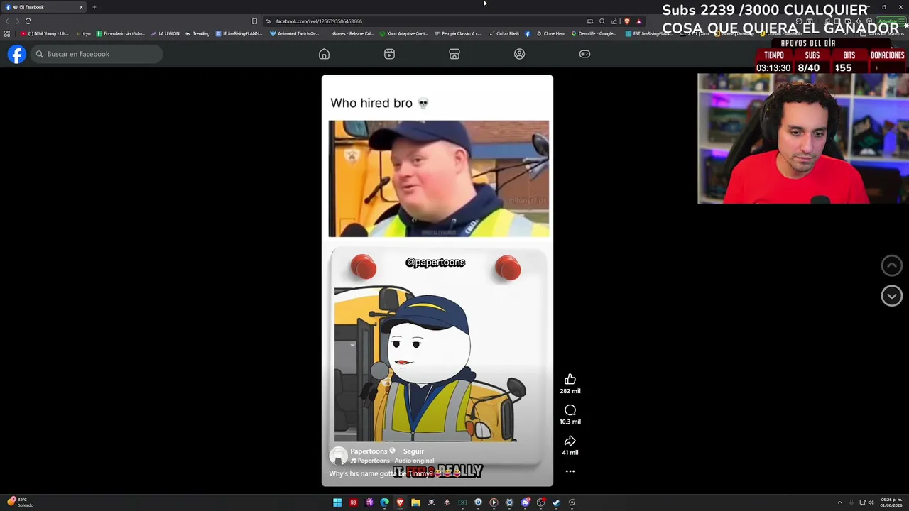Open Brave browser from the taskbar
This screenshot has width=909, height=511.
(400, 502)
